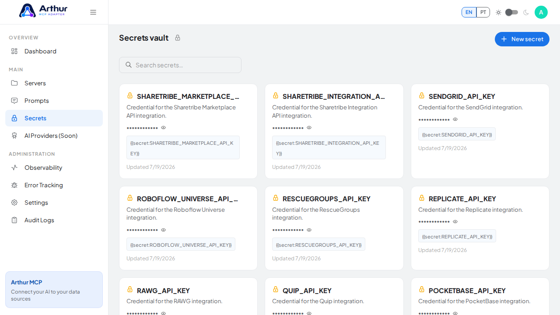This screenshot has height=315, width=560.
Task: Open Dashboard in the sidebar
Action: (54, 51)
